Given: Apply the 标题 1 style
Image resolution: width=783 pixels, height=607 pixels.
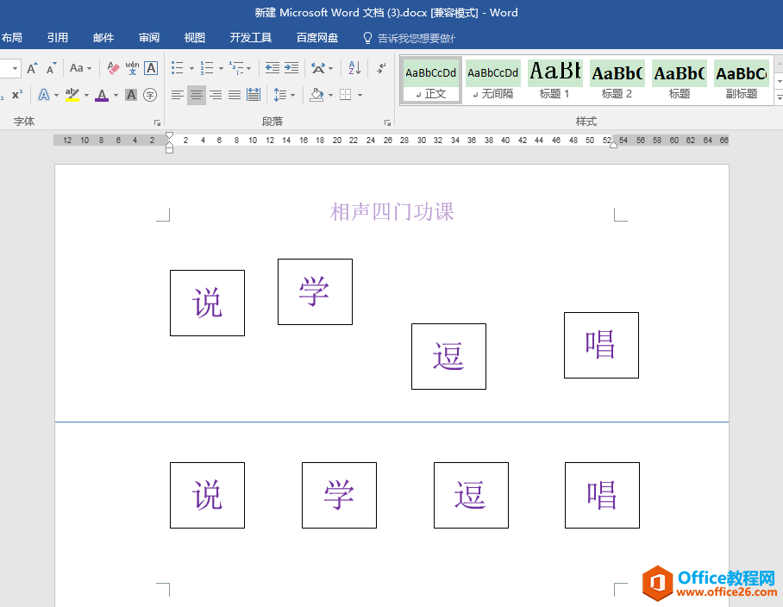Looking at the screenshot, I should point(554,80).
